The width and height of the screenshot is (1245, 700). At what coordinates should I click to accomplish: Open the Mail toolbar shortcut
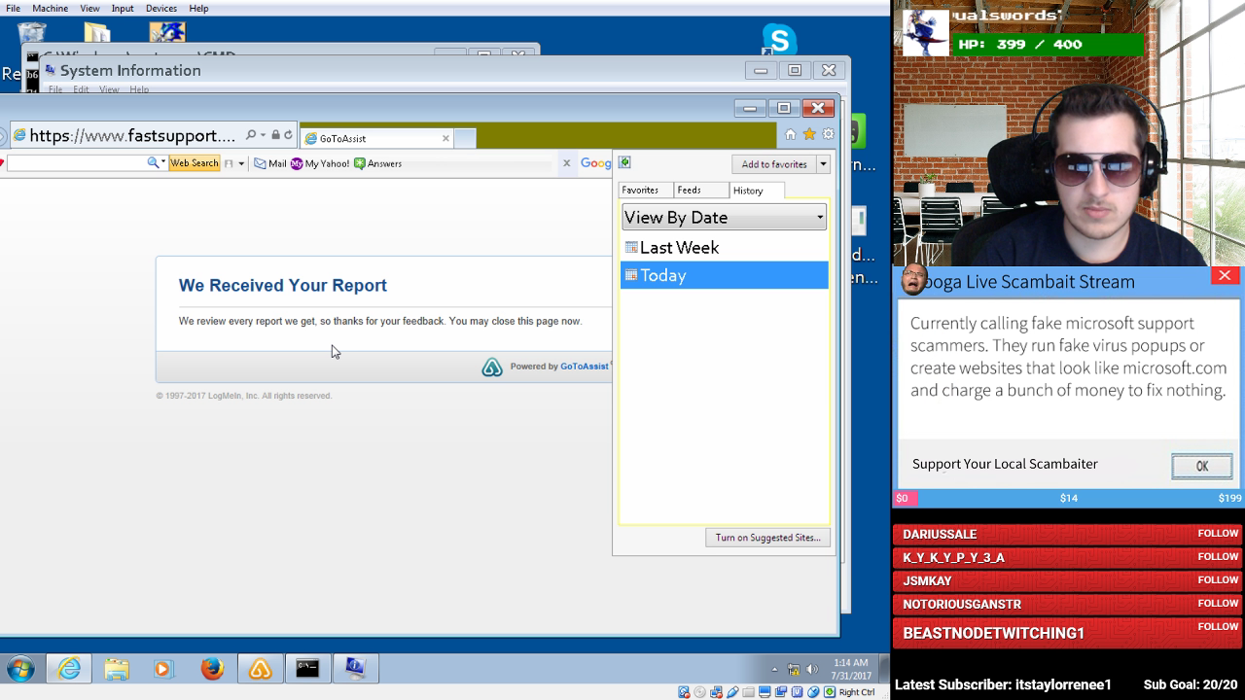point(270,163)
